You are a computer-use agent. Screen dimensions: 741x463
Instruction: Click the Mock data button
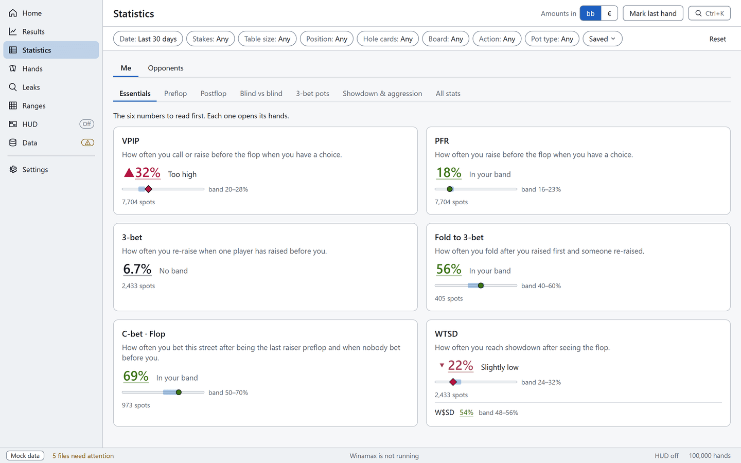(x=25, y=456)
